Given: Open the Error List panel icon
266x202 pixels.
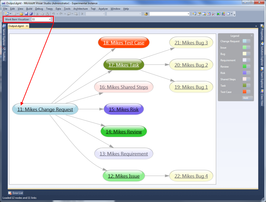Looking at the screenshot, I should [x=10, y=193].
